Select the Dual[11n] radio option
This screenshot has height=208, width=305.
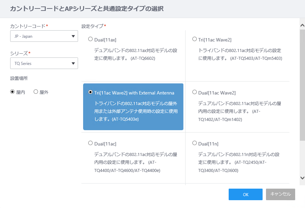(194, 143)
